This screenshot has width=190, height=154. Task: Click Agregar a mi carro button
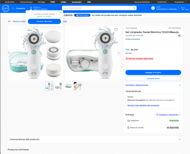click(153, 72)
